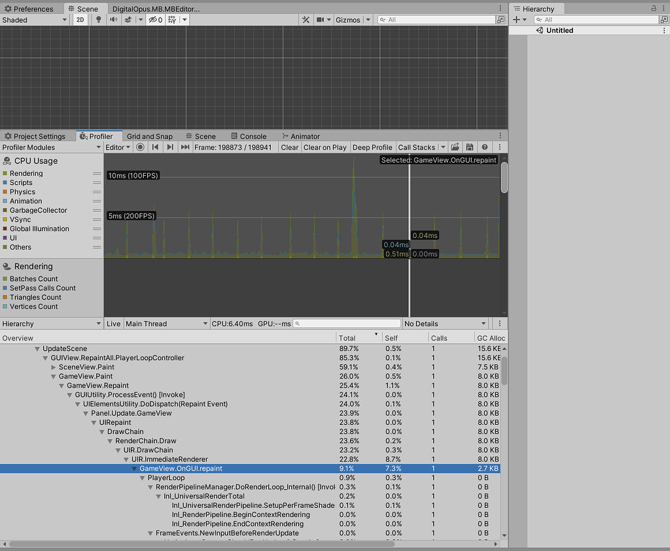The width and height of the screenshot is (670, 551).
Task: Toggle scene lighting with the bulb icon
Action: pyautogui.click(x=99, y=20)
